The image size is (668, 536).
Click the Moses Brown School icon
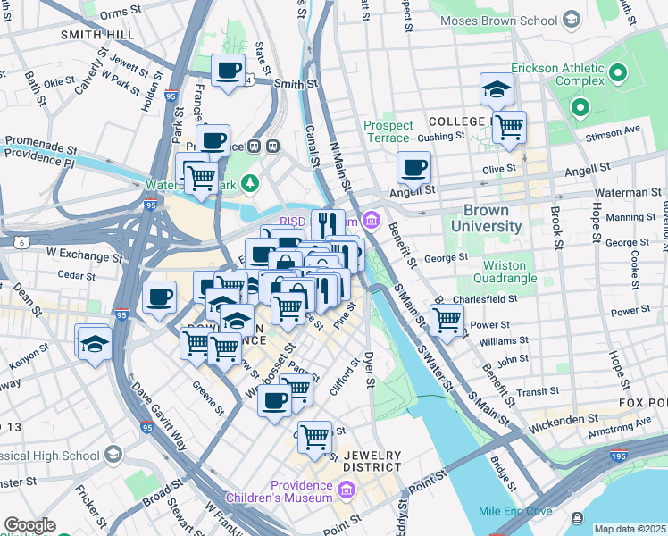pyautogui.click(x=572, y=20)
